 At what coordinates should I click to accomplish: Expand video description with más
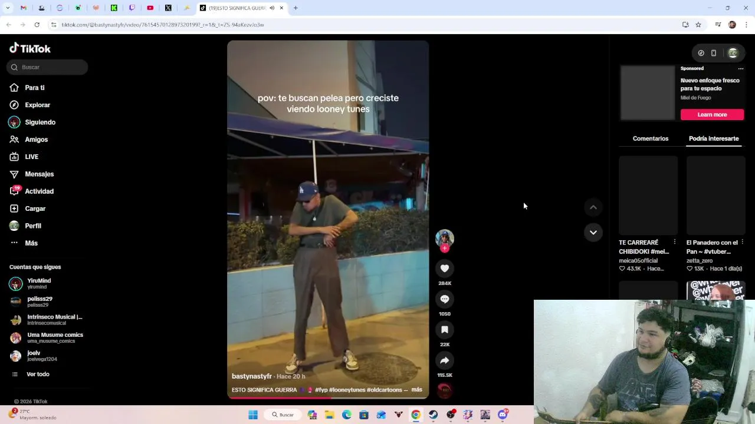click(416, 390)
